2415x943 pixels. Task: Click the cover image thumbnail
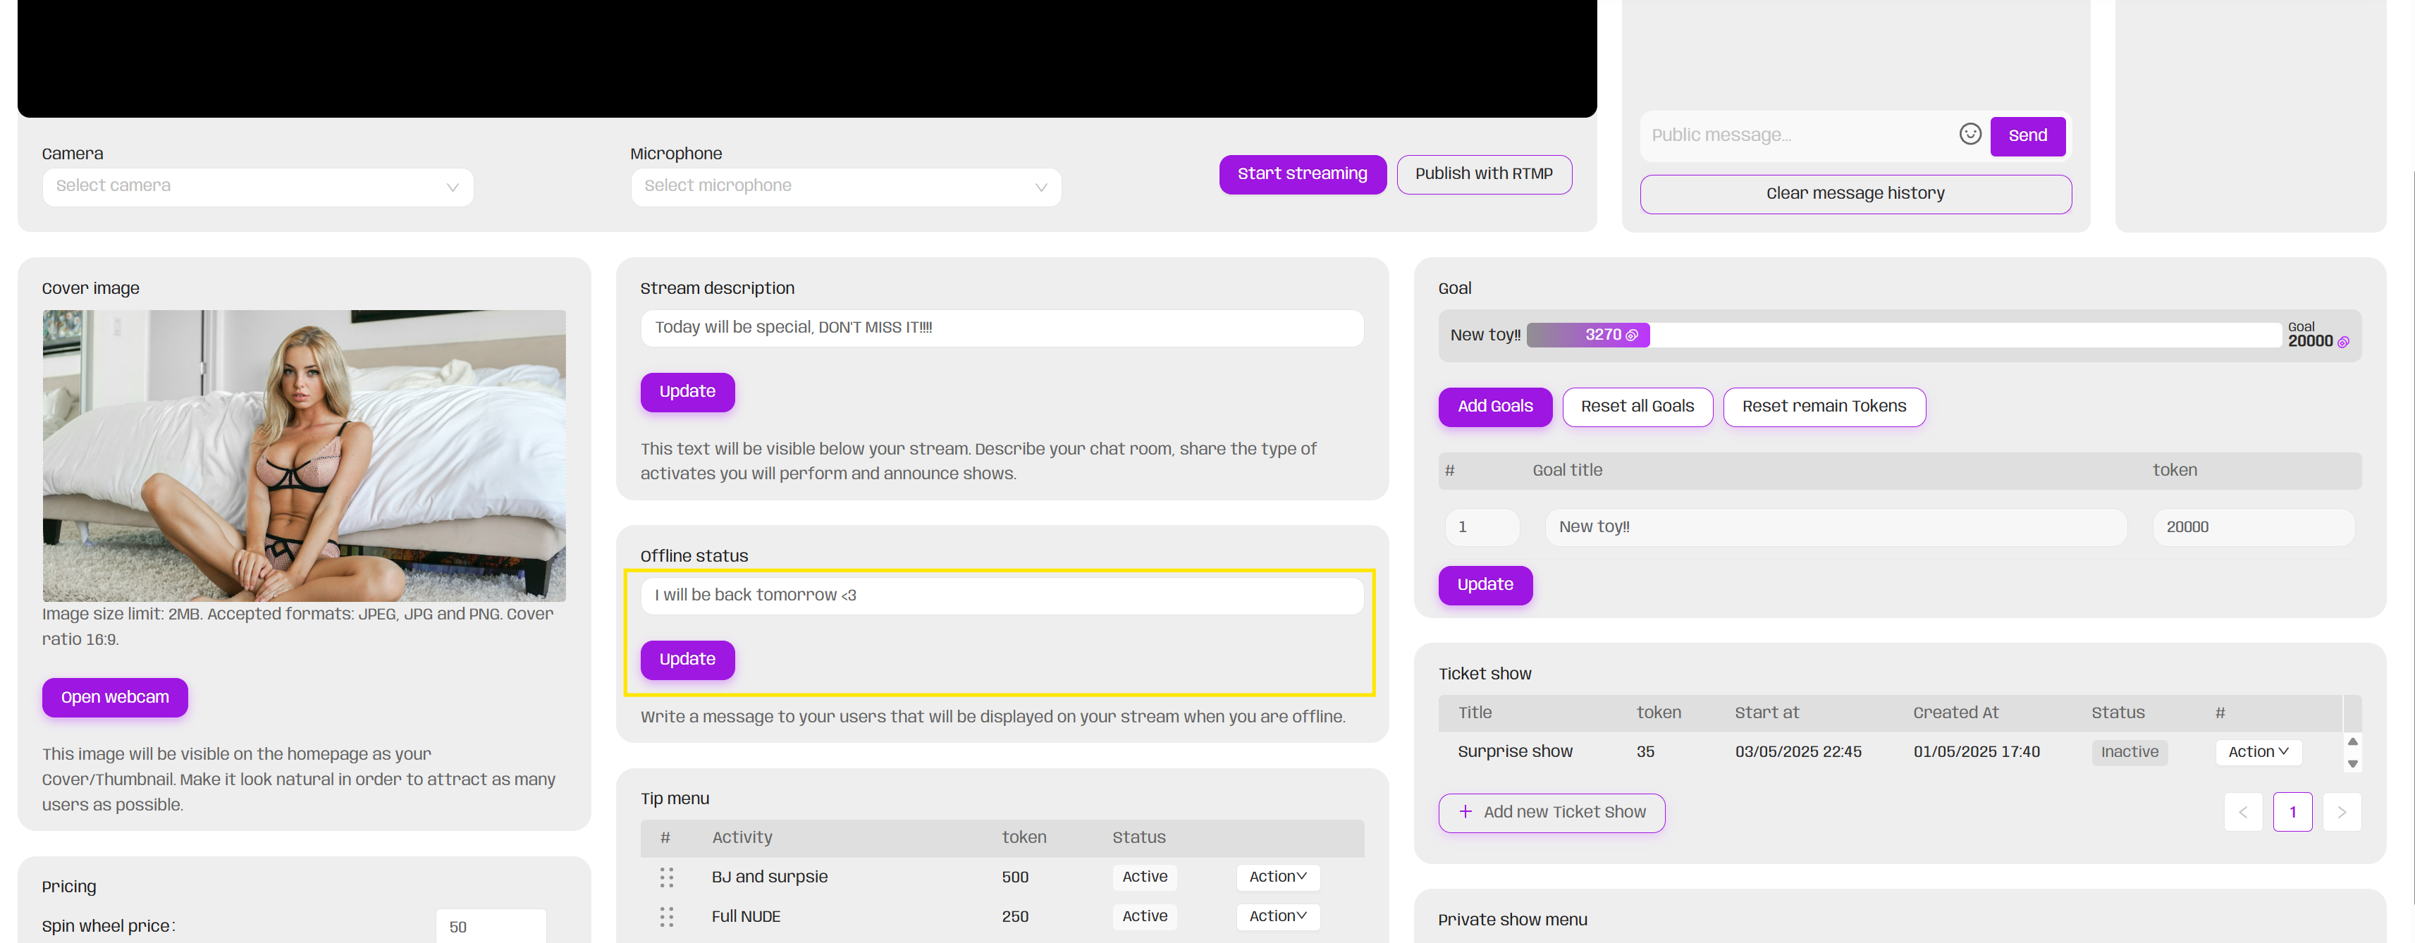tap(304, 455)
